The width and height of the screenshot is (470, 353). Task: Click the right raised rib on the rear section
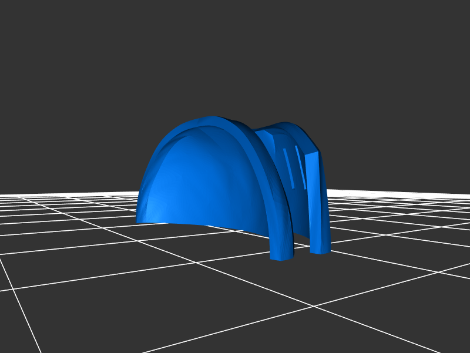303,170
